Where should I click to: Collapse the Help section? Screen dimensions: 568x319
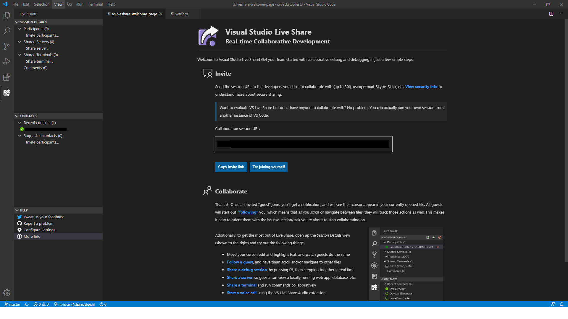pyautogui.click(x=17, y=210)
